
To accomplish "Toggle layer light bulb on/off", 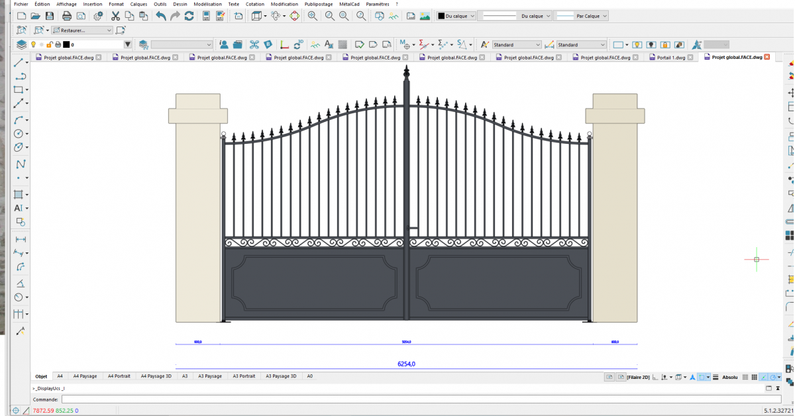I will 33,44.
